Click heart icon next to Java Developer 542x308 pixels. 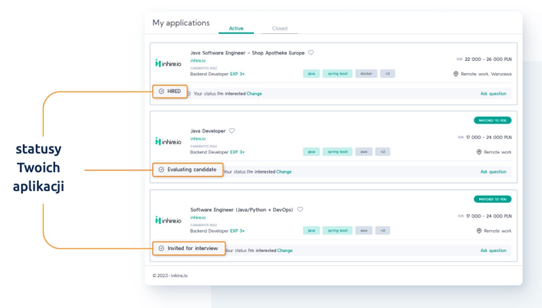click(x=232, y=131)
